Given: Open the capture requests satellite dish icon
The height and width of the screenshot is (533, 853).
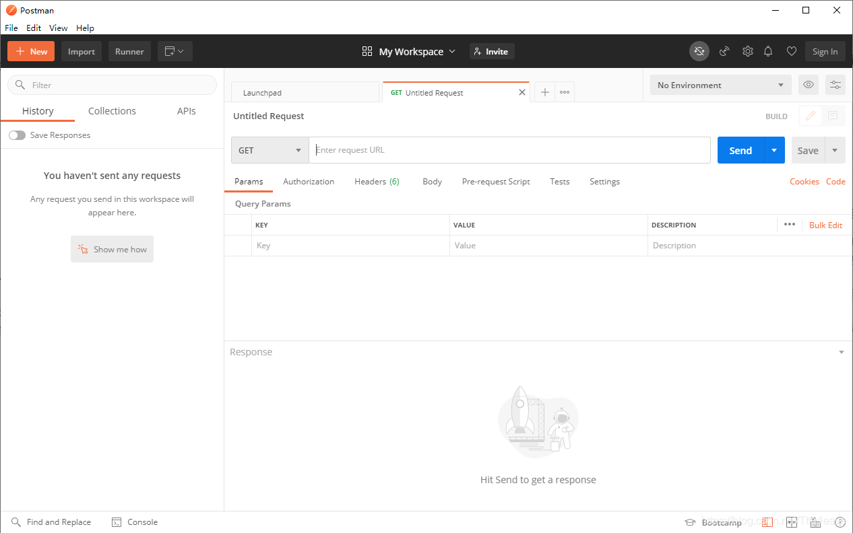Looking at the screenshot, I should 724,51.
